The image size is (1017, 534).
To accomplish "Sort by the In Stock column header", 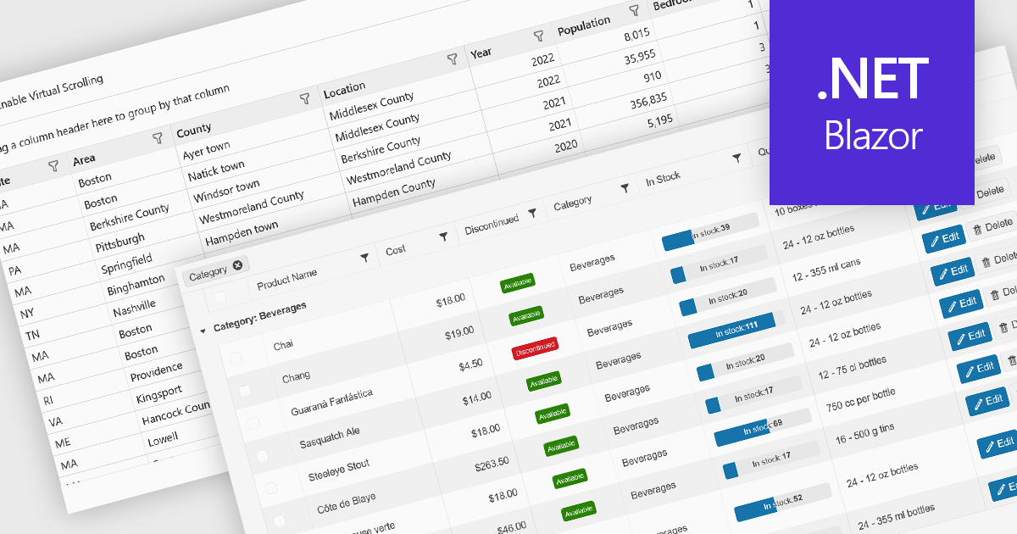I will [664, 179].
